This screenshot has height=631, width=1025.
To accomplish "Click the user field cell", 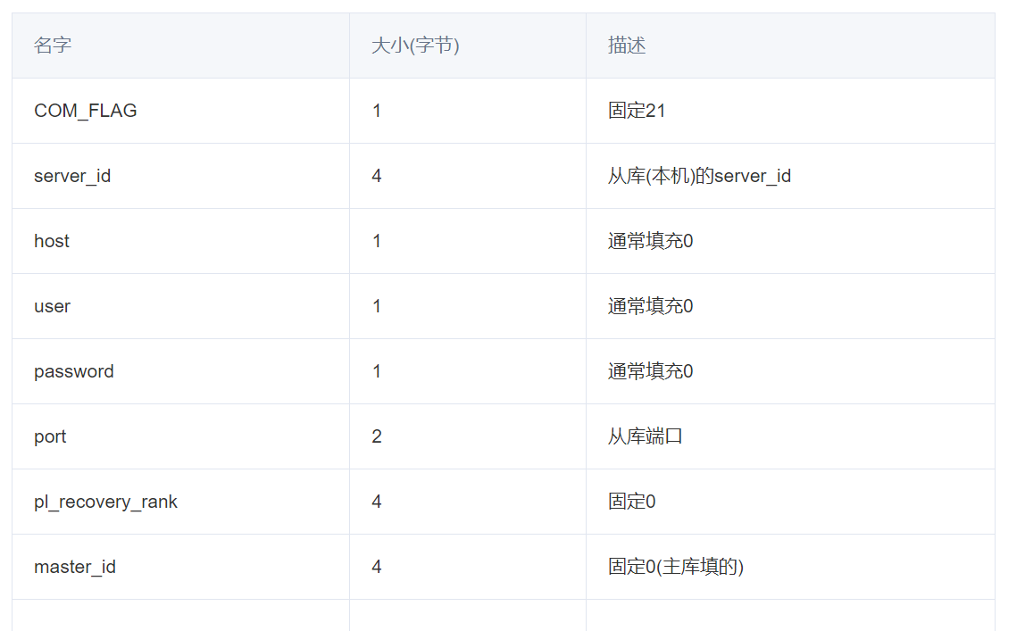I will [52, 306].
